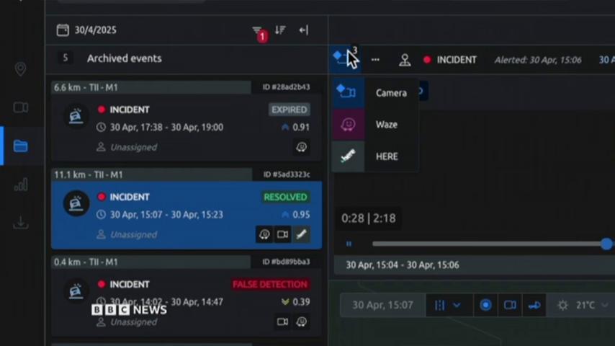Image resolution: width=615 pixels, height=346 pixels.
Task: Select the expired incident card at 6.6 km
Action: (x=186, y=128)
